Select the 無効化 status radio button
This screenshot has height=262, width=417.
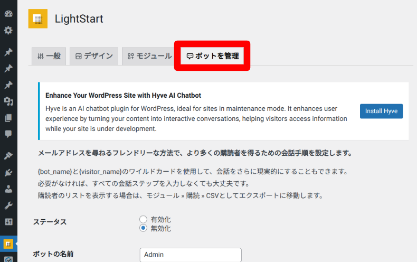pos(144,228)
